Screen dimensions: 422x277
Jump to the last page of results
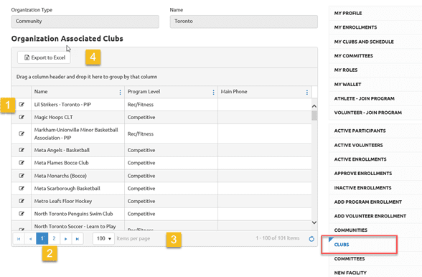coord(78,239)
